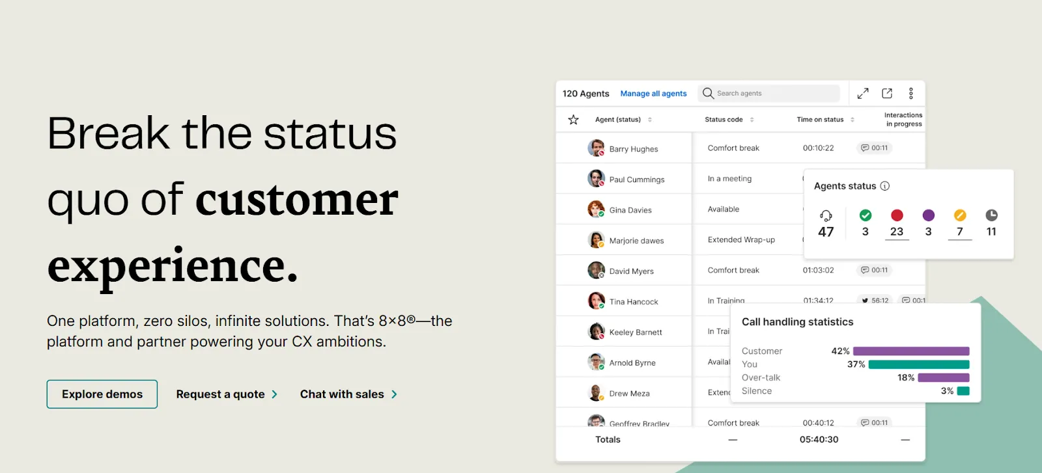Click David Myers agent name

pyautogui.click(x=631, y=271)
